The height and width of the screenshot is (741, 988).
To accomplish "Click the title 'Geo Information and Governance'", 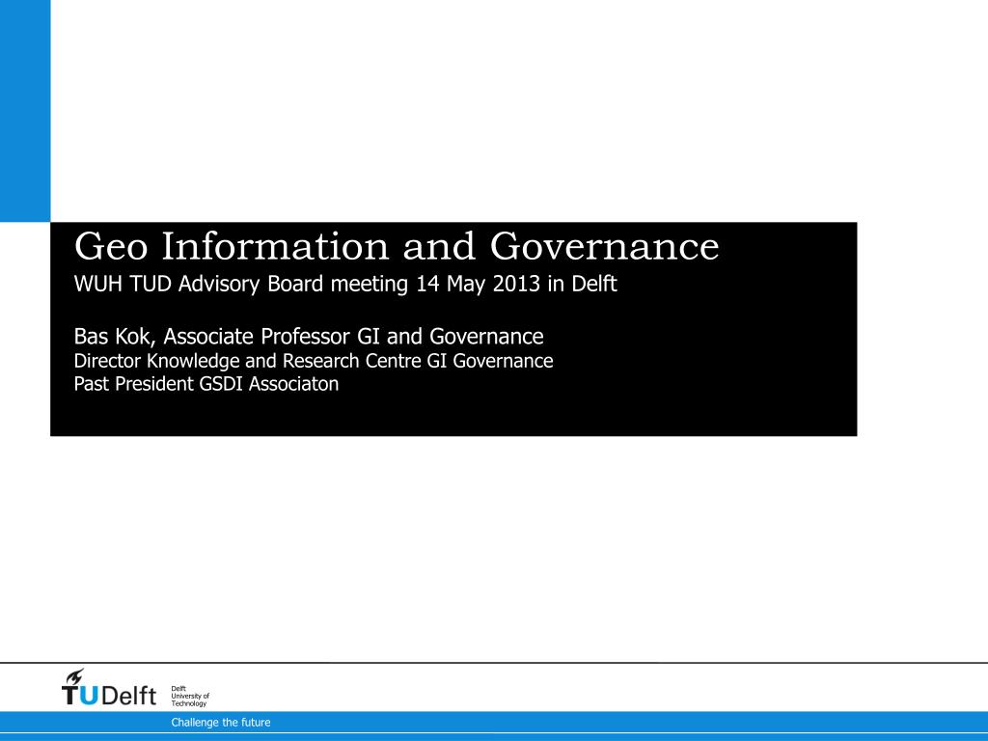I will pyautogui.click(x=397, y=246).
